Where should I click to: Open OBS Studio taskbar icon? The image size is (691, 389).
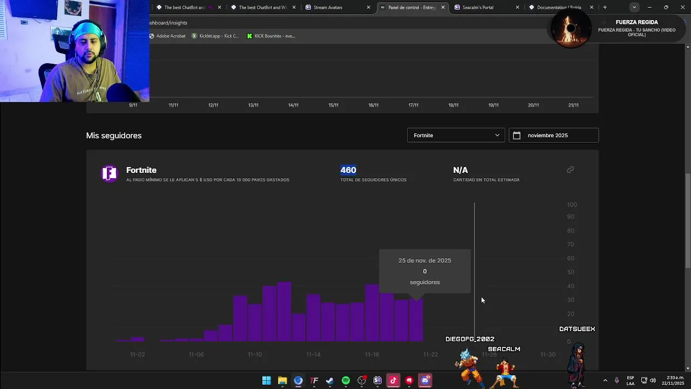pos(362,380)
